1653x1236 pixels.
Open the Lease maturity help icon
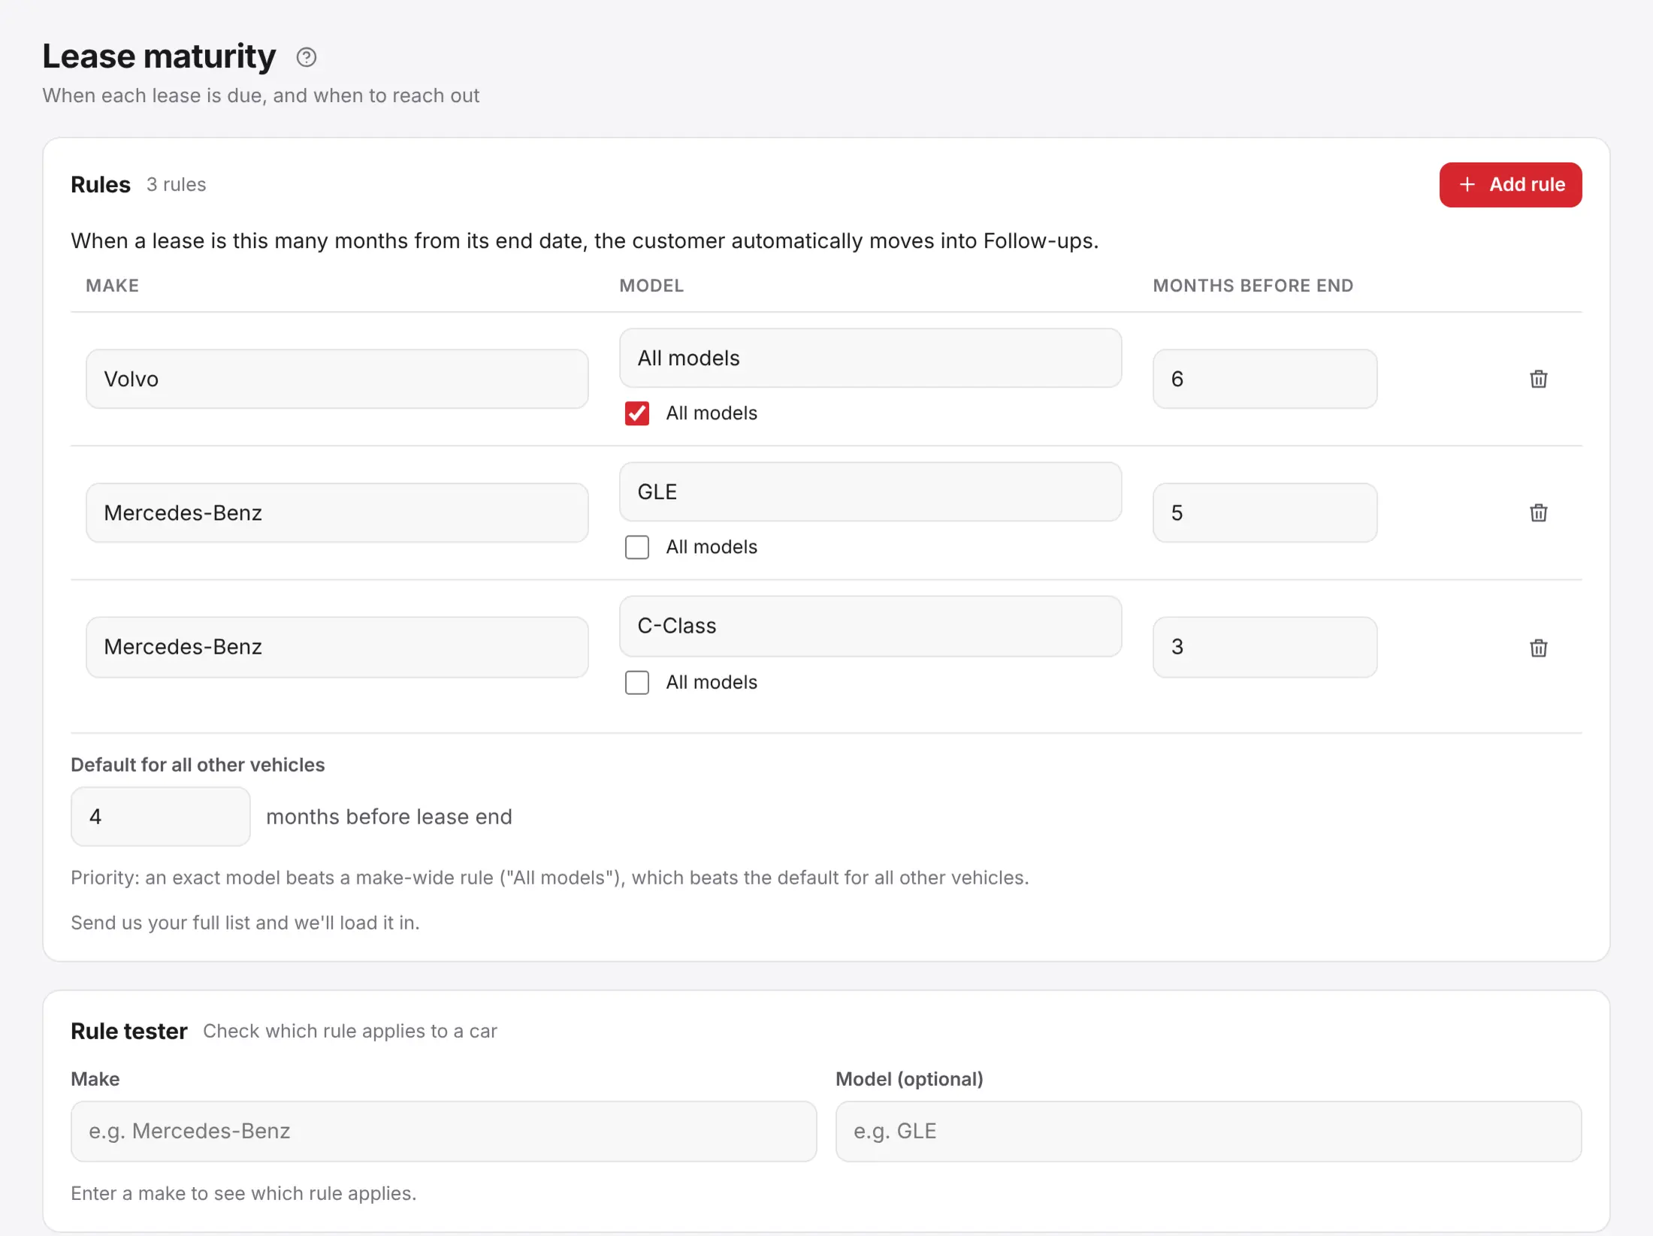point(307,57)
